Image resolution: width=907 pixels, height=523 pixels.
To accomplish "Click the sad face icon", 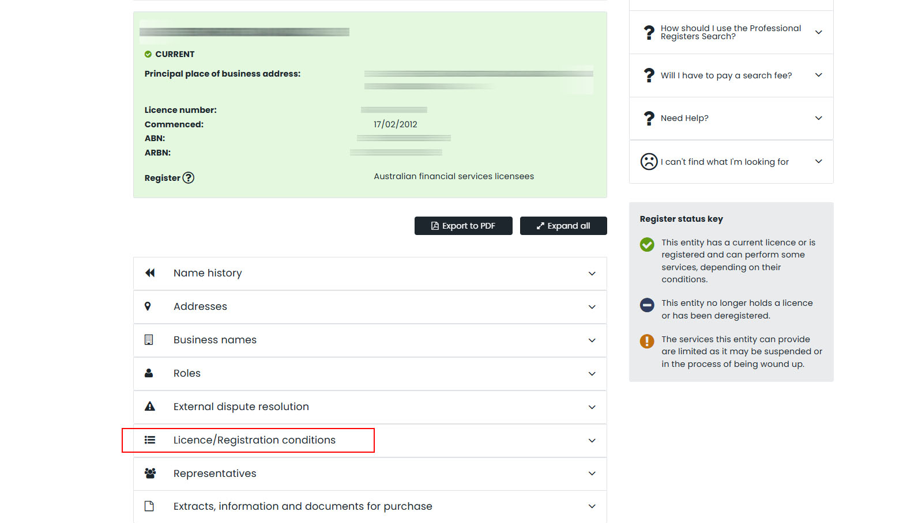I will click(649, 161).
